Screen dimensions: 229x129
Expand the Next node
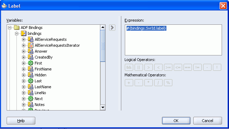click(x=23, y=99)
